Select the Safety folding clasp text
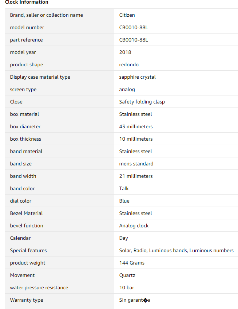This screenshot has width=238, height=309. click(x=142, y=102)
